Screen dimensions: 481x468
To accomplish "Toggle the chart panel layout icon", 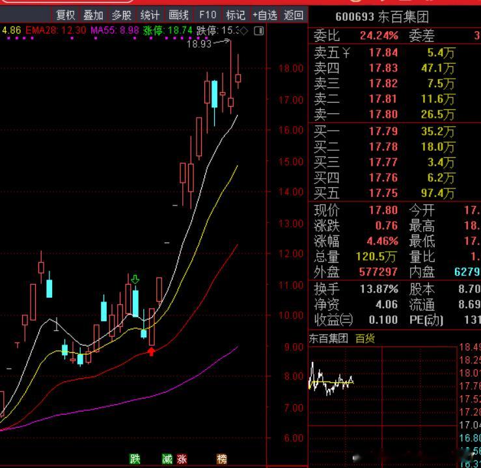I will pos(259,31).
